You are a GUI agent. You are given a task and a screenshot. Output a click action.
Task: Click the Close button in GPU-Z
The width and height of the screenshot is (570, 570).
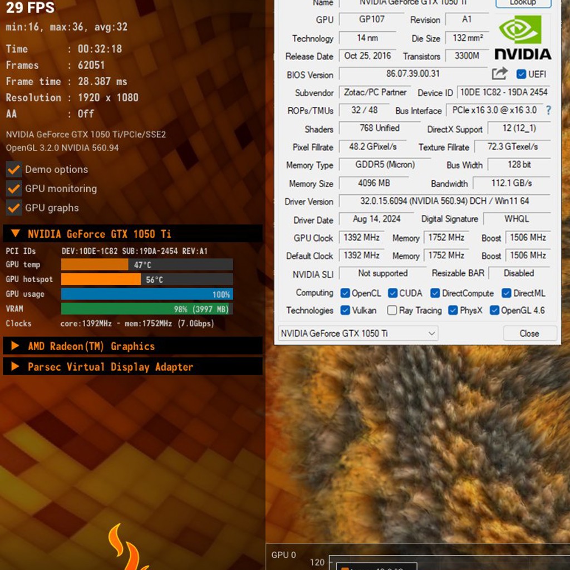point(529,333)
